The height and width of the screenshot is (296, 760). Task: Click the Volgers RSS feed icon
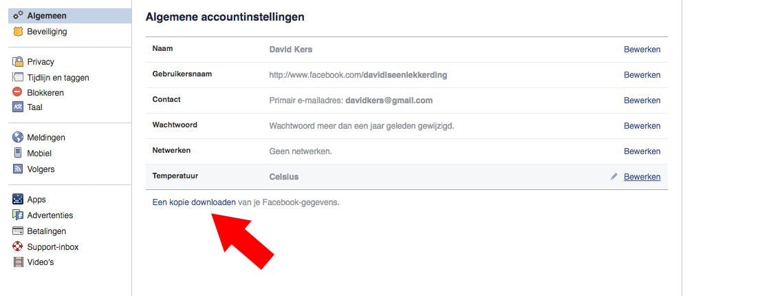(19, 169)
